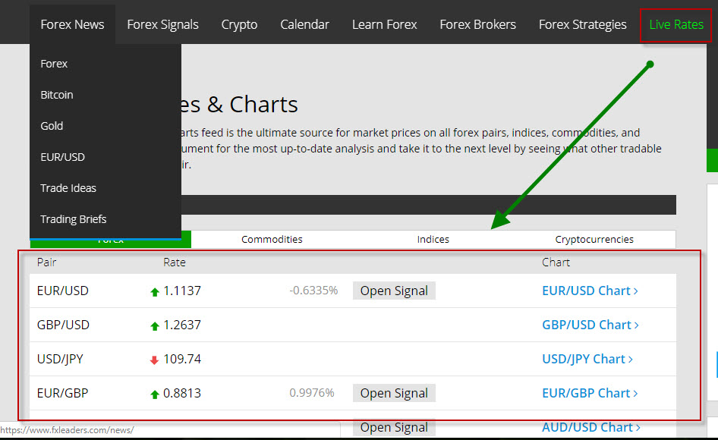The height and width of the screenshot is (440, 718).
Task: Open the Forex News dropdown menu
Action: 72,24
